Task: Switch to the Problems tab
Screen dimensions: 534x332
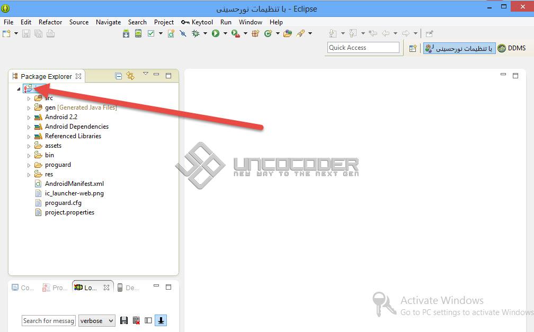Action: coord(55,288)
